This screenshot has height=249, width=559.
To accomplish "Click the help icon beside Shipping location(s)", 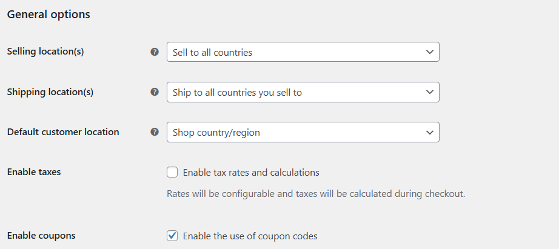I will pos(155,92).
